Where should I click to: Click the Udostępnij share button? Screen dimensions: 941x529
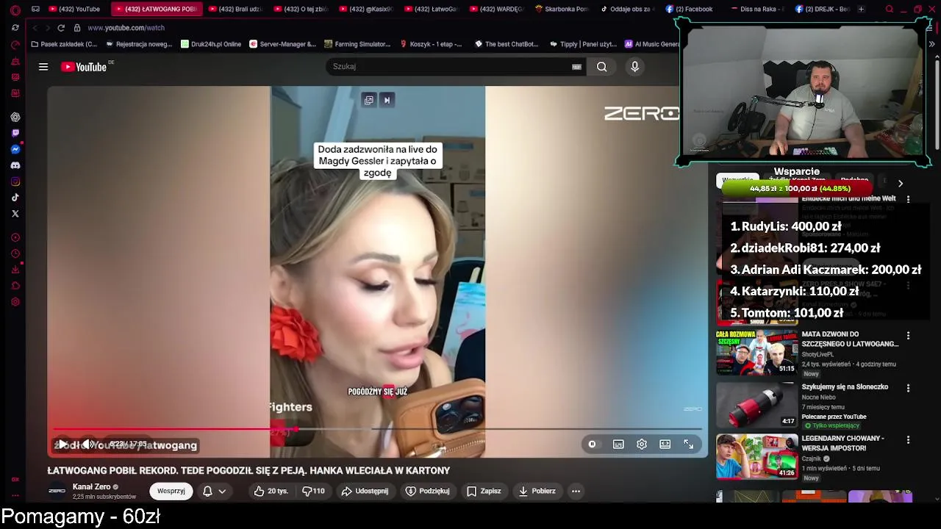click(365, 491)
